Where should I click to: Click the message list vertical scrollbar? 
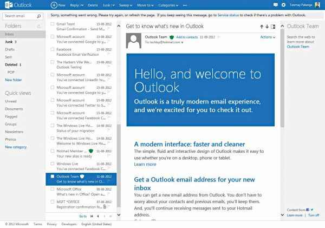[119, 166]
